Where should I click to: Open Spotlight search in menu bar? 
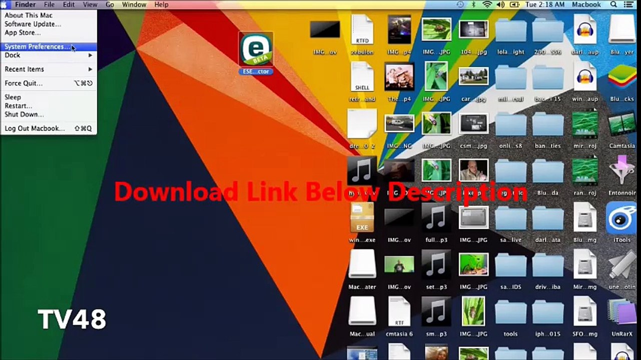click(x=614, y=4)
